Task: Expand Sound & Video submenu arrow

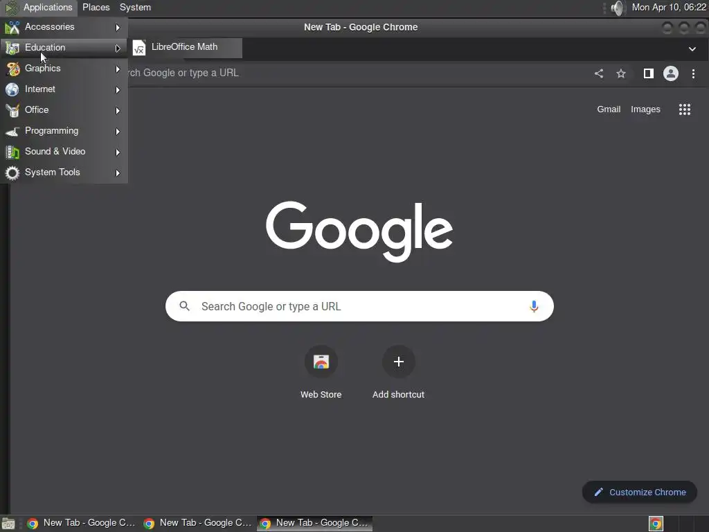Action: coord(118,152)
